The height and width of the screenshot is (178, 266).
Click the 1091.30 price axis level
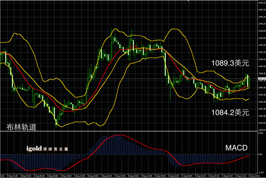(262, 52)
